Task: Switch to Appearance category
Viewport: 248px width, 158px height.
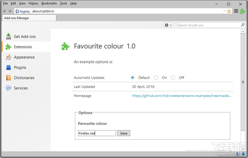Action: tap(26, 57)
